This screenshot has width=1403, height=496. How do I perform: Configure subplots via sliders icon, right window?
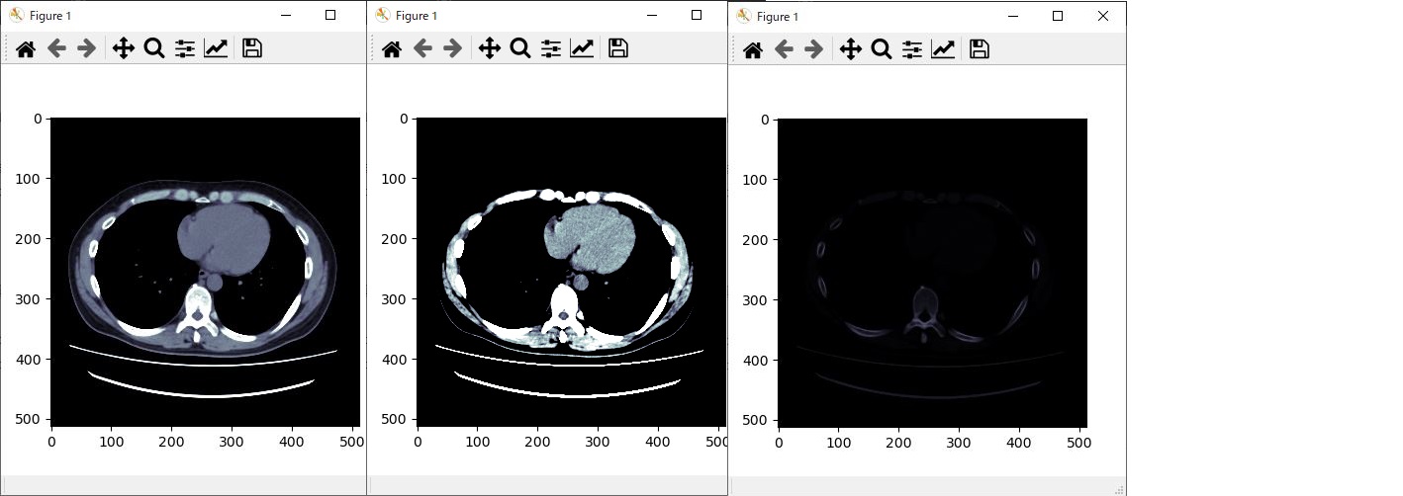(912, 49)
